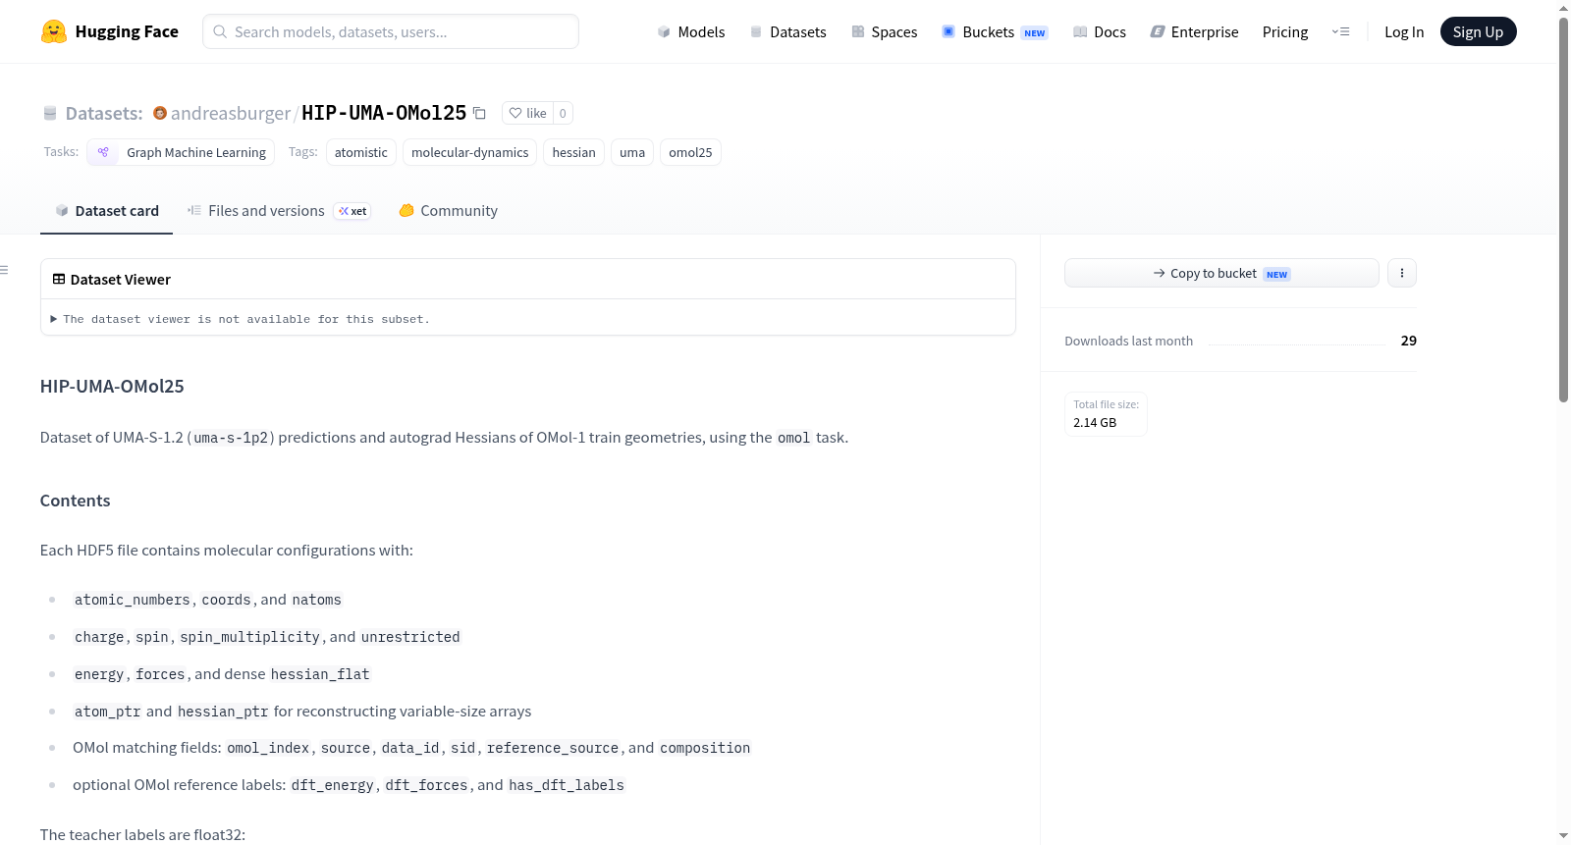Click the Sign Up button
This screenshot has height=845, width=1571.
[x=1478, y=31]
